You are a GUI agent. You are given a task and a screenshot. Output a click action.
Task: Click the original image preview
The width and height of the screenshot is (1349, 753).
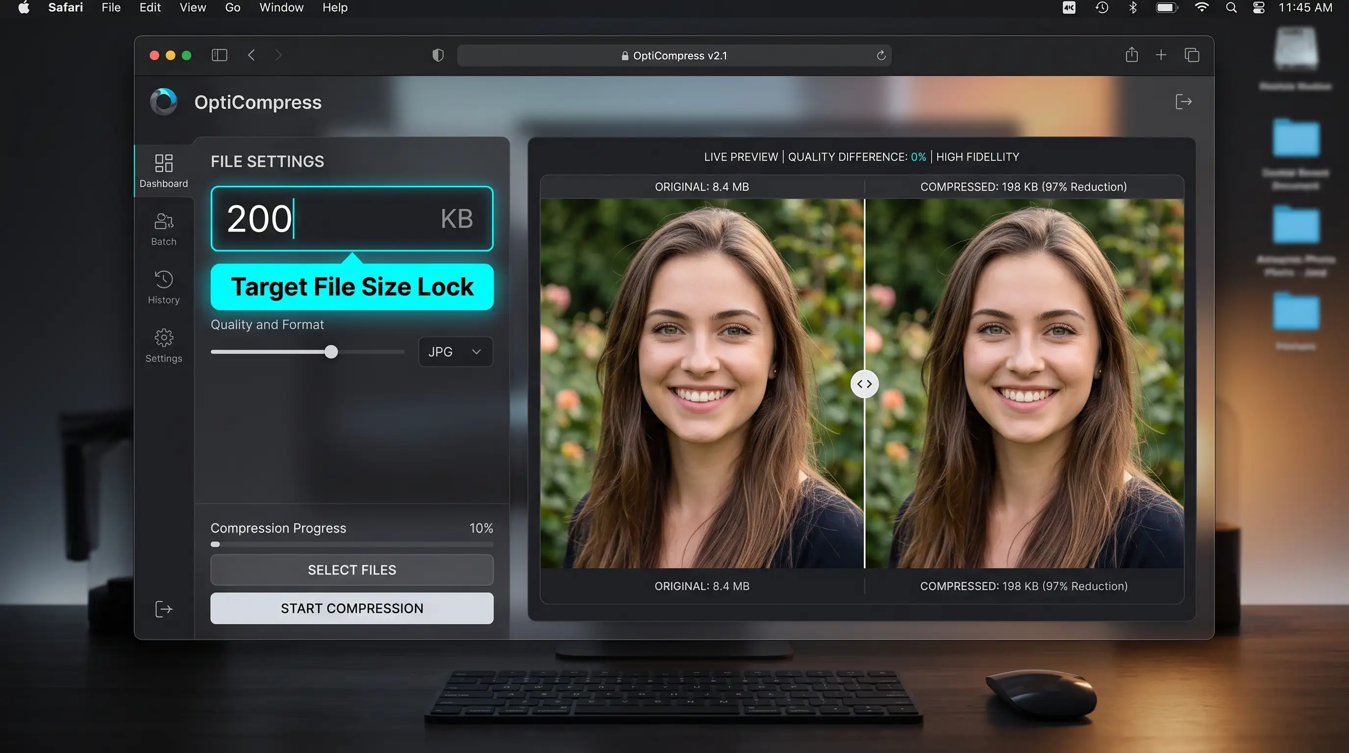pyautogui.click(x=702, y=383)
